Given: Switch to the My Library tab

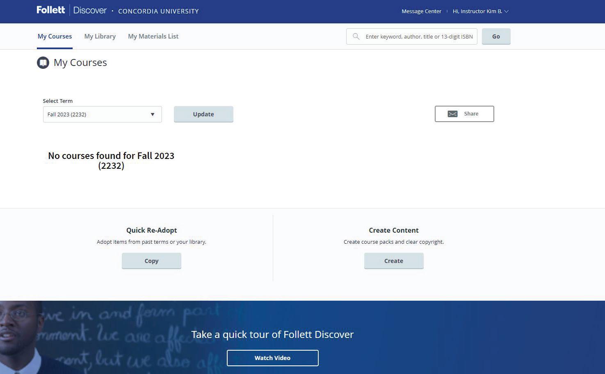Looking at the screenshot, I should [x=100, y=36].
